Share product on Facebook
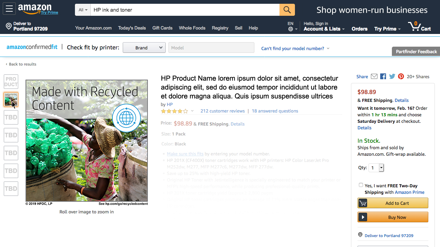440x247 pixels. pyautogui.click(x=383, y=77)
